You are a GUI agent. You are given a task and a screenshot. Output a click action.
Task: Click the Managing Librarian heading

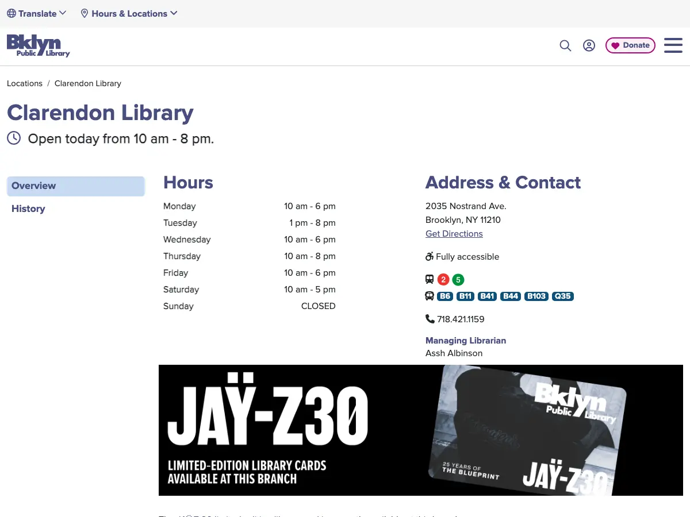[466, 341]
